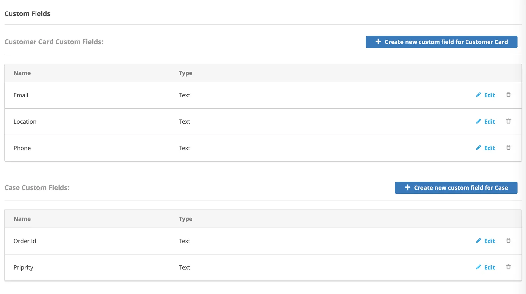526x294 pixels.
Task: Create new custom field for Case
Action: click(x=456, y=188)
